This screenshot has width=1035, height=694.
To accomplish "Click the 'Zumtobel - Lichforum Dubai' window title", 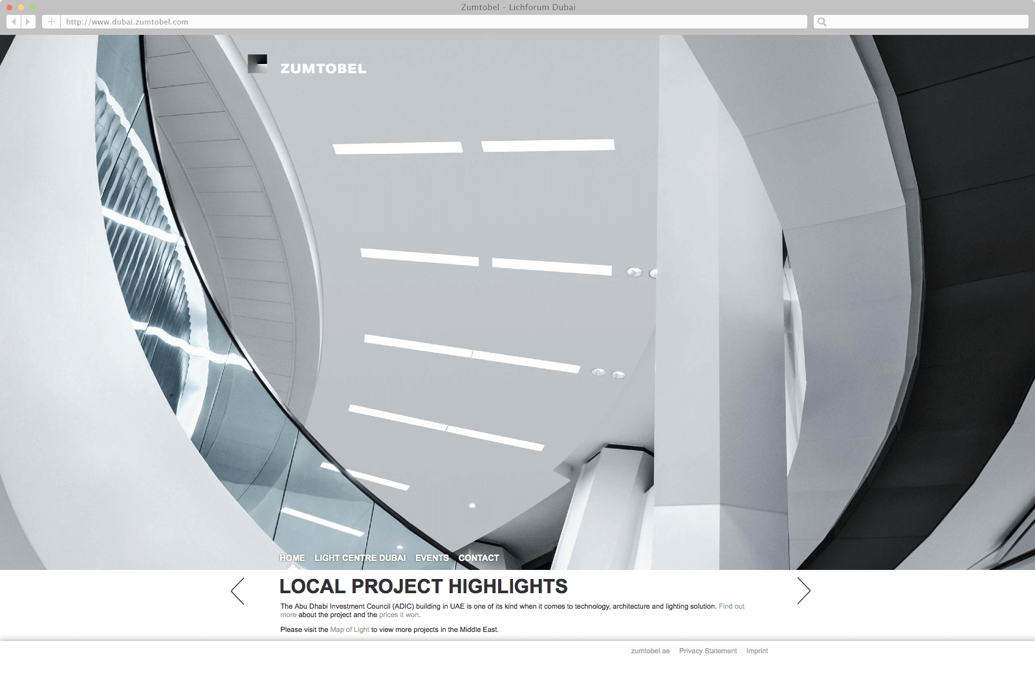I will click(518, 7).
